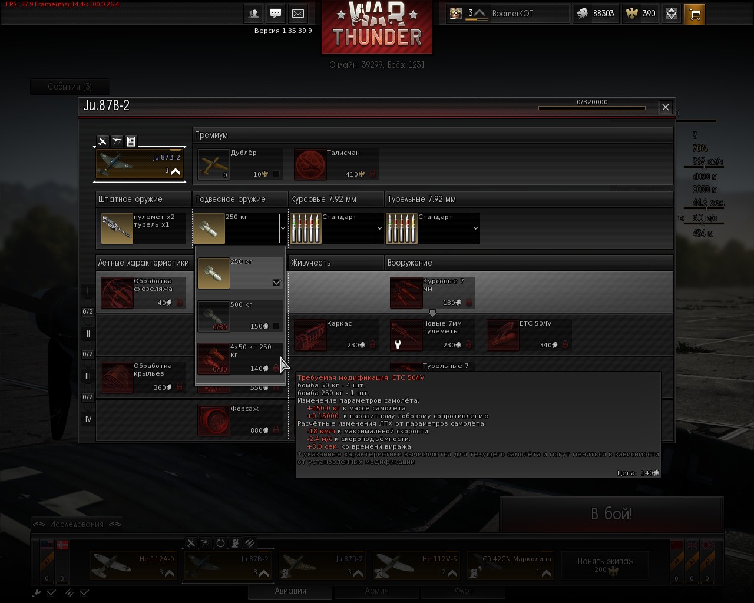Select Турельные 7 modification
Screen dimensions: 754x603
click(x=432, y=367)
